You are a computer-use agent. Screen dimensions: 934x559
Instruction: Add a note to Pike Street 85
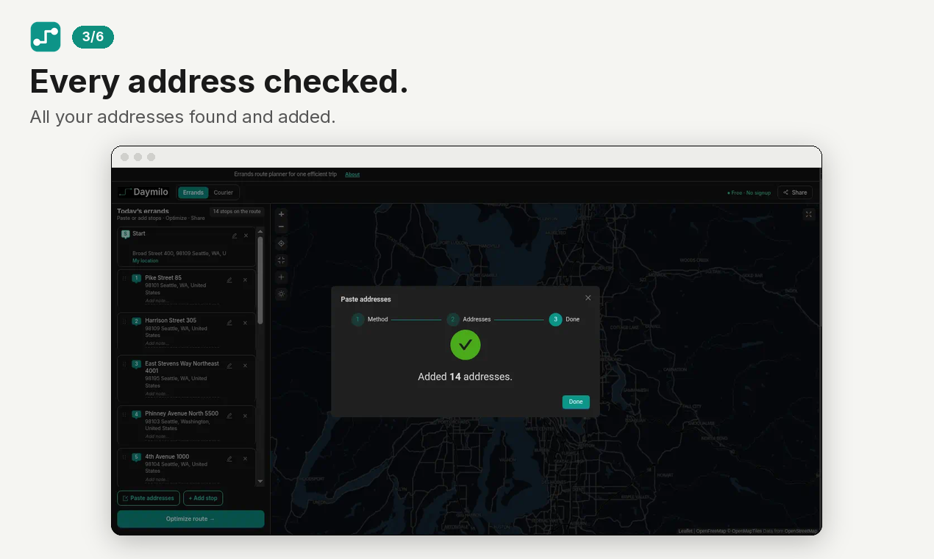[x=182, y=300]
